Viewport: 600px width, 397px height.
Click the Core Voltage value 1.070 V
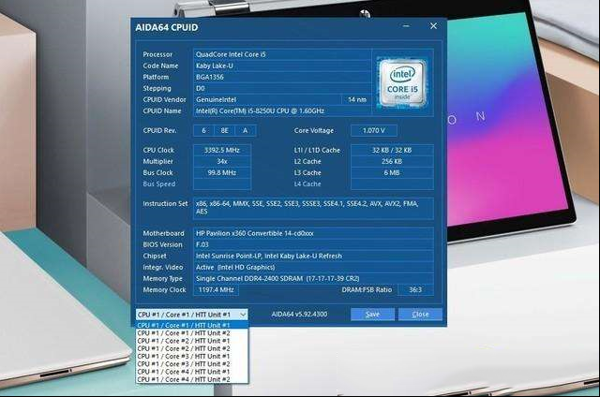(374, 131)
